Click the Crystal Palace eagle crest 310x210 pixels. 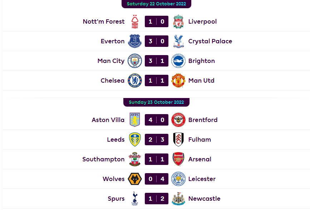pyautogui.click(x=178, y=41)
